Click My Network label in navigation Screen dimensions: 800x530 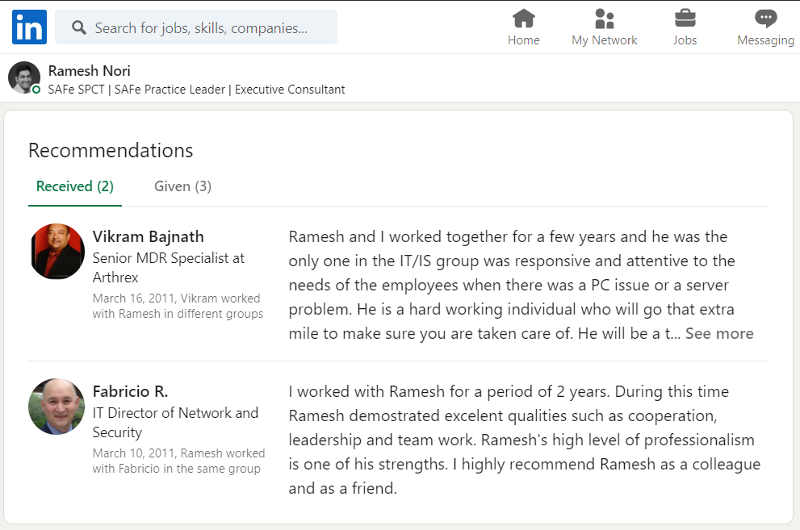point(605,40)
